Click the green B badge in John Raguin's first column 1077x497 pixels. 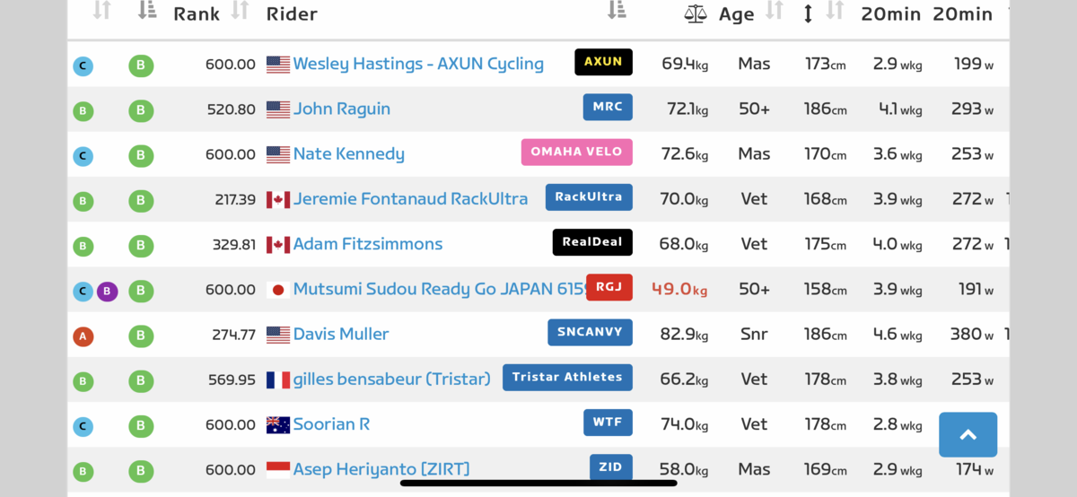(83, 111)
